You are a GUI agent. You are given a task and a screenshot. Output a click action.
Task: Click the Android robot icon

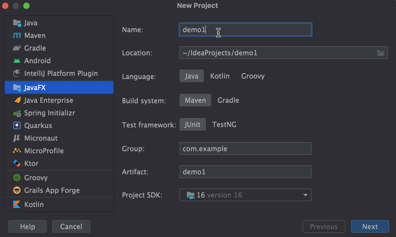click(17, 61)
